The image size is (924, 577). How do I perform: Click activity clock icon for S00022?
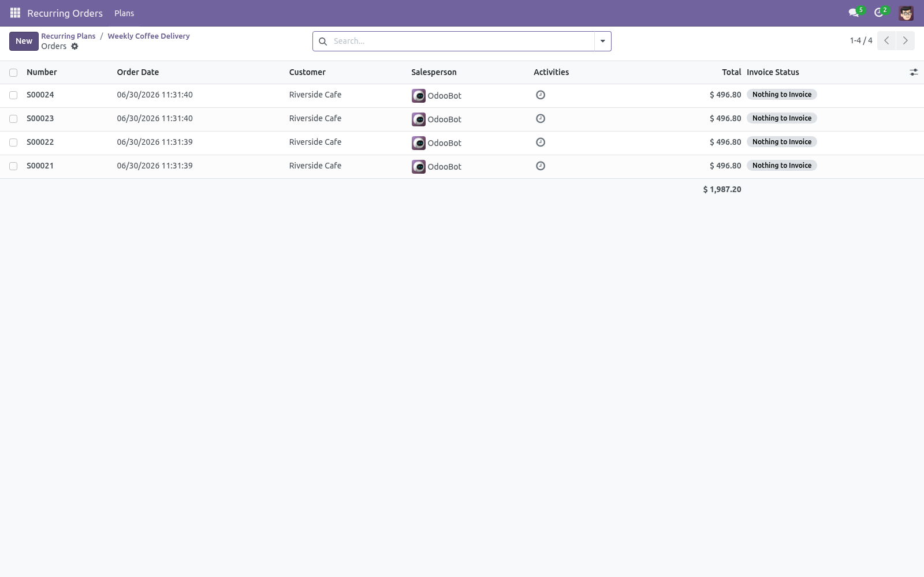coord(541,142)
